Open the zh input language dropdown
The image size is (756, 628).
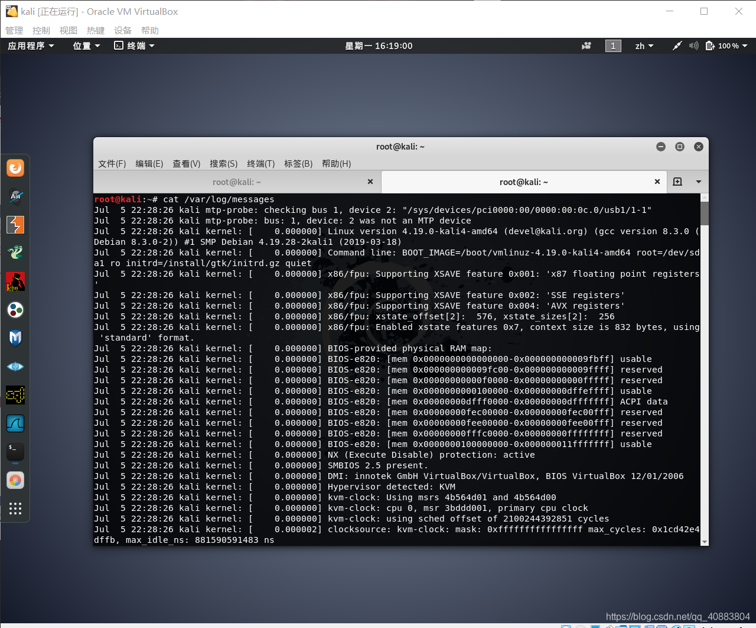pos(644,46)
